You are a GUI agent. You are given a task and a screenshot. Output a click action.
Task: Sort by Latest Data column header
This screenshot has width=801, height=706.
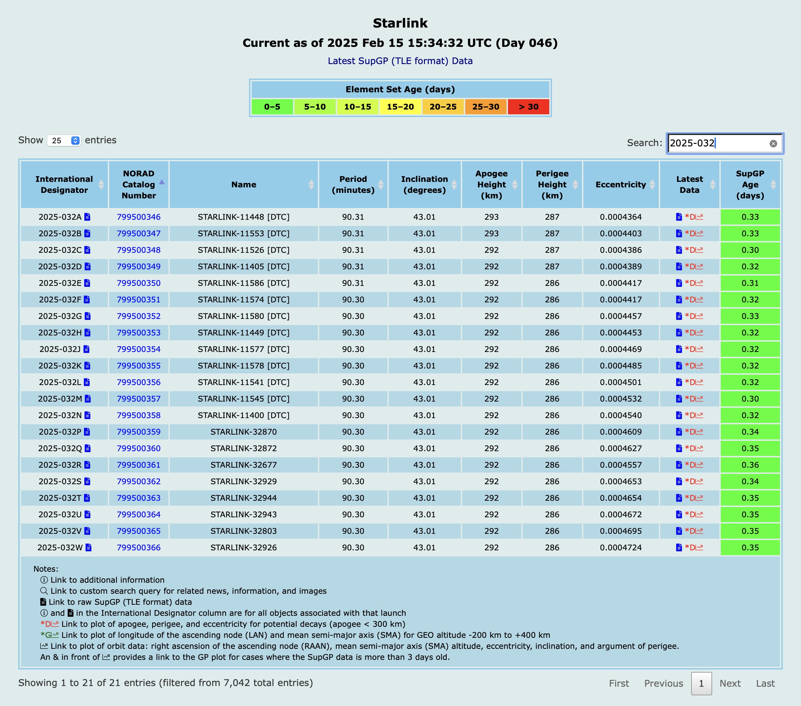(690, 185)
